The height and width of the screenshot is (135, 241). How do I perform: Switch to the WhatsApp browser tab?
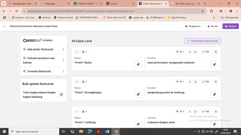pyautogui.click(x=55, y=3)
